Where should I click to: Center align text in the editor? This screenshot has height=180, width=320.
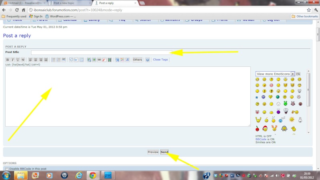pyautogui.click(x=36, y=60)
